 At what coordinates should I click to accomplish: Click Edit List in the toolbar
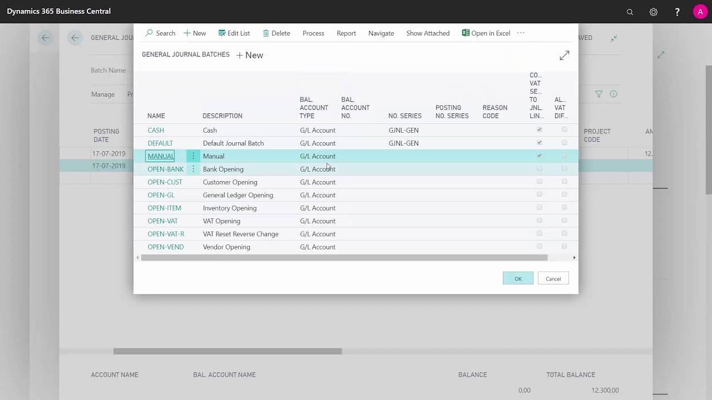click(234, 33)
